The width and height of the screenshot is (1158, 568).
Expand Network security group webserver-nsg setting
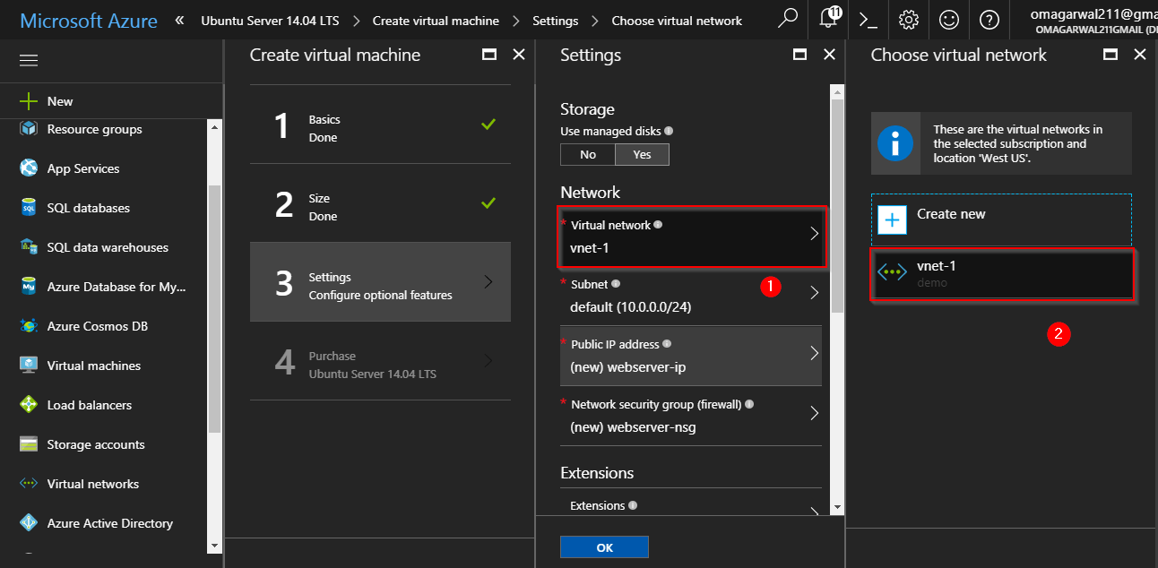691,416
